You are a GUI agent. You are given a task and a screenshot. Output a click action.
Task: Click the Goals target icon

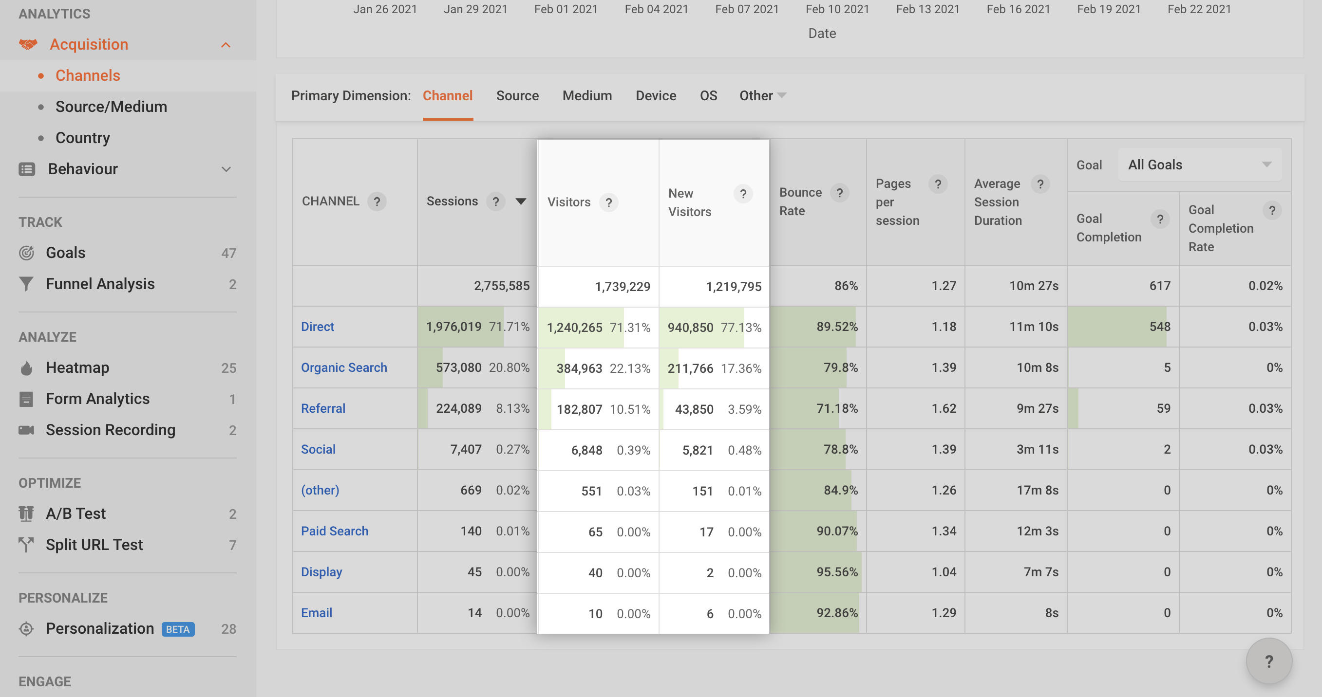point(26,253)
